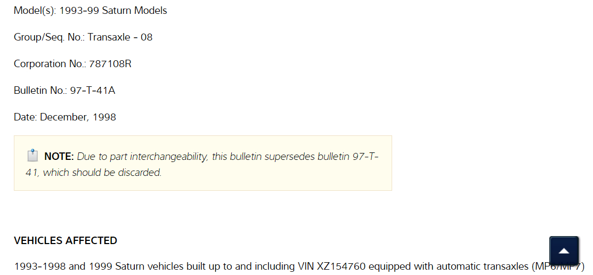Click the VEHICLES AFFECTED heading

[66, 241]
